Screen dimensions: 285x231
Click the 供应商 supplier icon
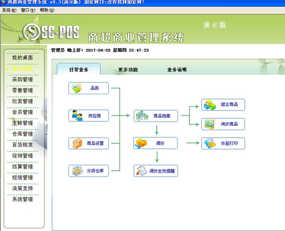(76, 115)
